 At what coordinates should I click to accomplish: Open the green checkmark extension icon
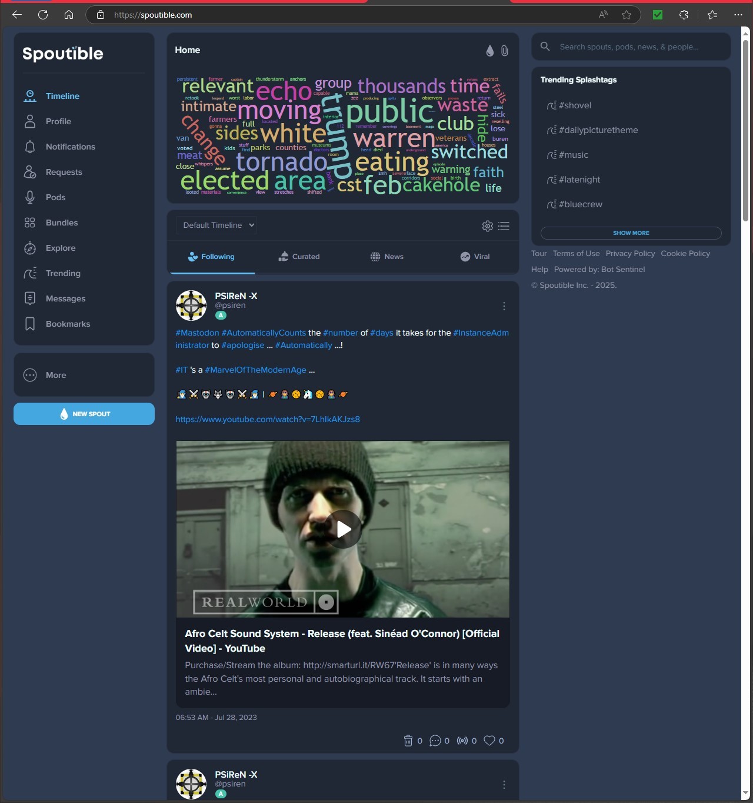pos(658,15)
